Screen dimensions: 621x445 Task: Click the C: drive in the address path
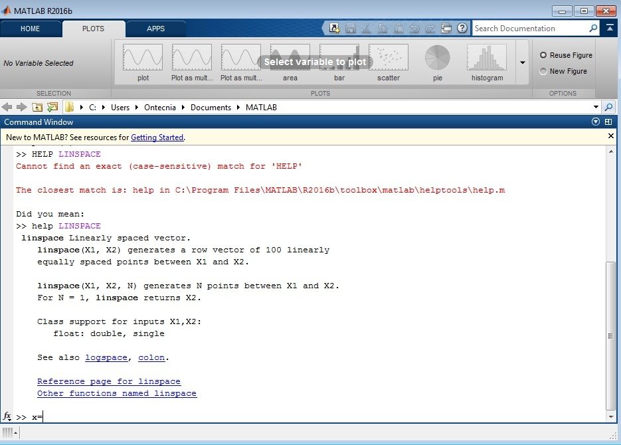click(x=92, y=108)
